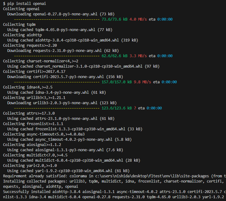The height and width of the screenshot is (201, 226).
Task: Click the line 'Collecting idna<4,>=2.5'
Action: [28, 87]
